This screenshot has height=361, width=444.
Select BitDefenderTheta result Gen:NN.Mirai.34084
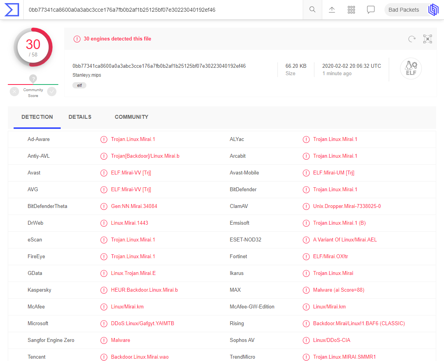pos(134,206)
